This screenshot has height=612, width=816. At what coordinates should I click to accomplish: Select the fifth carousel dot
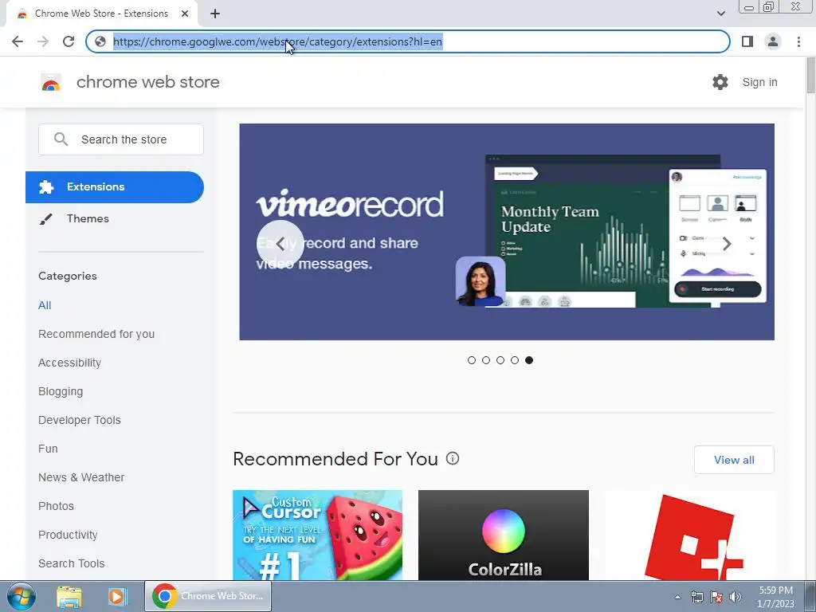click(x=529, y=360)
